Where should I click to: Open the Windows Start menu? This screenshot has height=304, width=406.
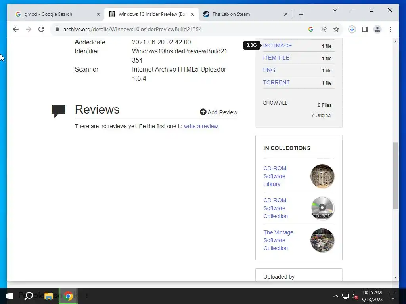(10, 296)
